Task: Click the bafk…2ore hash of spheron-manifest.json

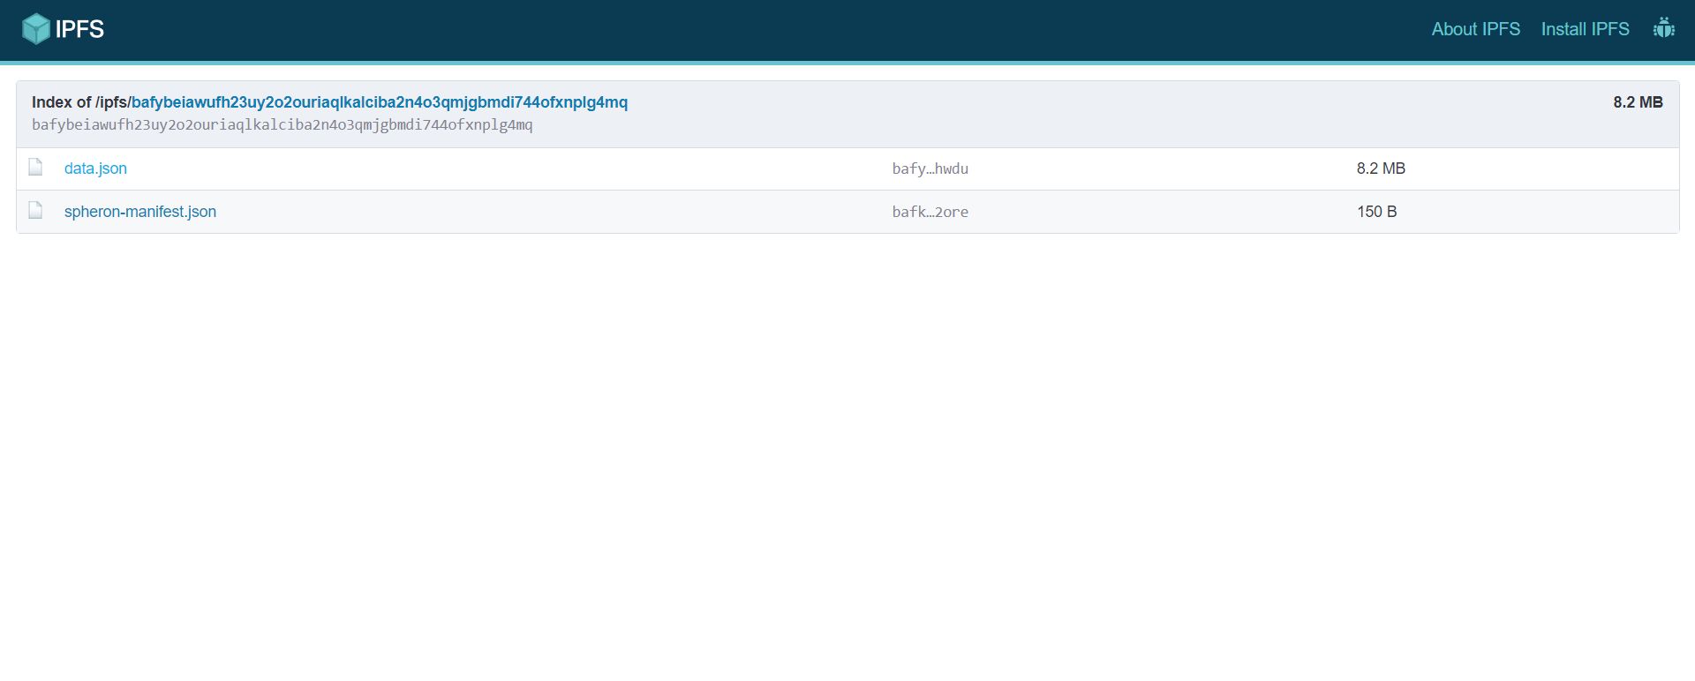Action: coord(930,212)
